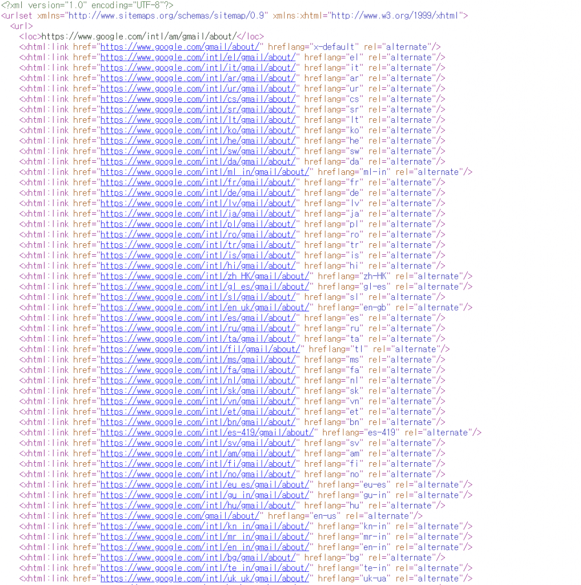The image size is (581, 585).
Task: Follow the intl/tr/gmail/about link
Action: coord(198,245)
